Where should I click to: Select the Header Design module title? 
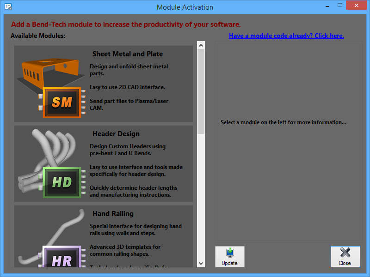pos(116,134)
